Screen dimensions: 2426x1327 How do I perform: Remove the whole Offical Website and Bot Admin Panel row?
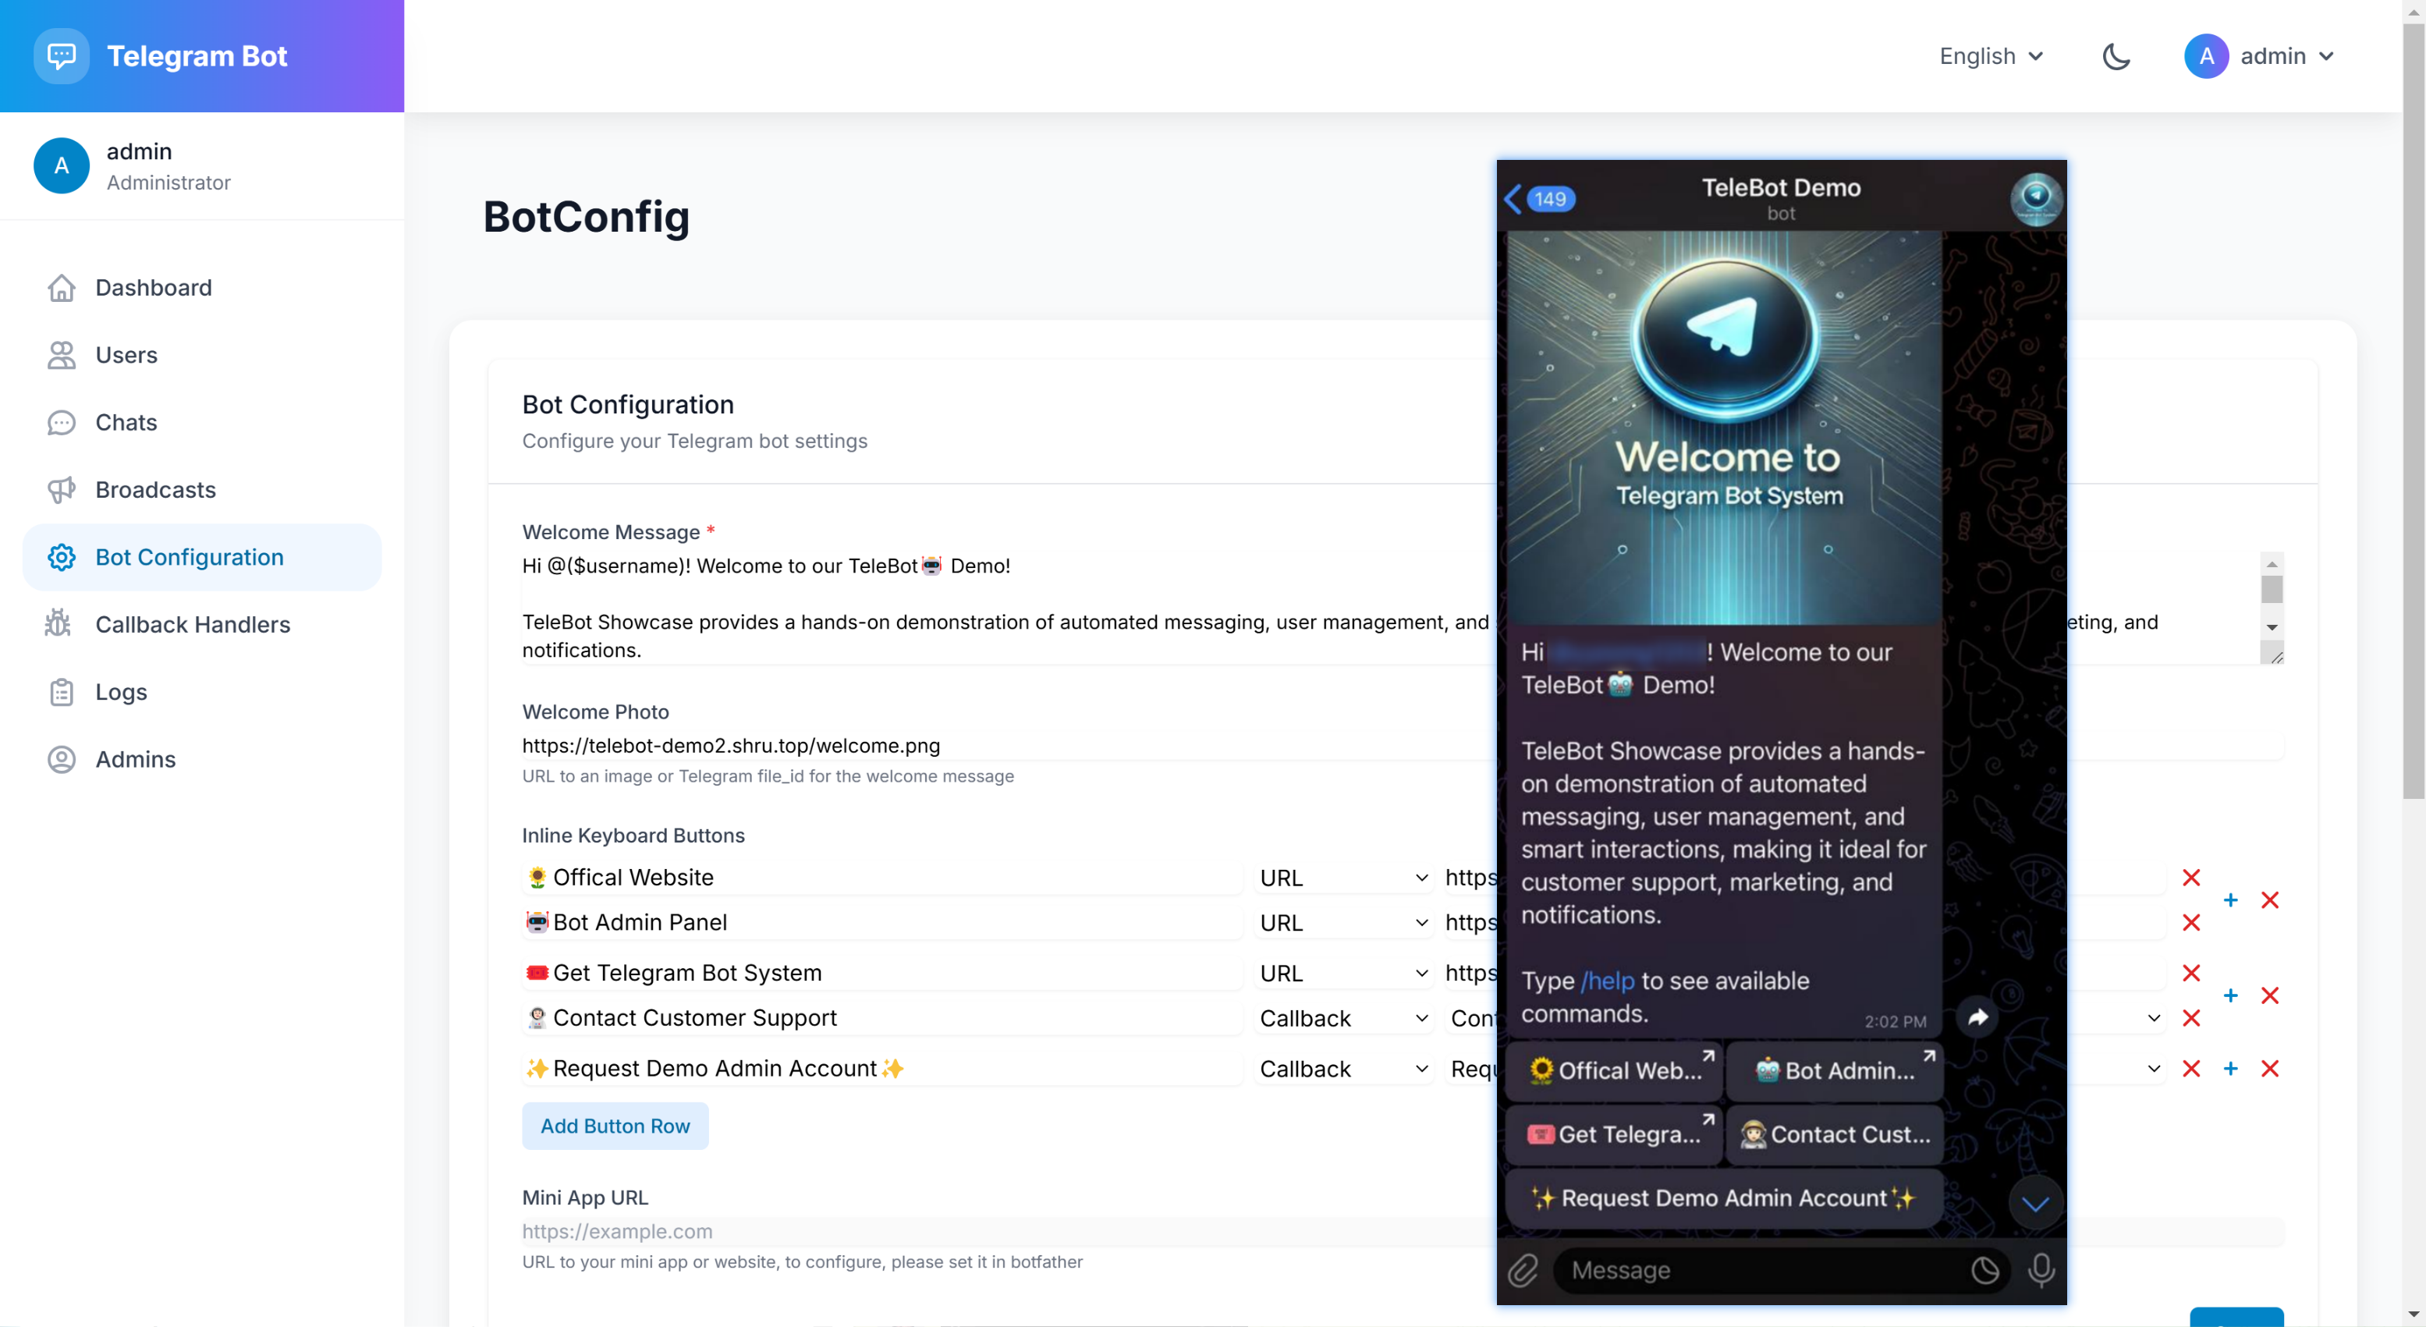[2268, 899]
